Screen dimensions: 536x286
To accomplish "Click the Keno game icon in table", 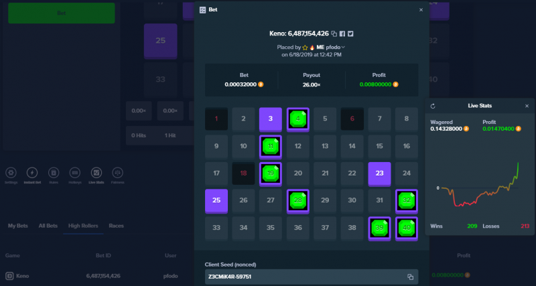I will point(9,276).
